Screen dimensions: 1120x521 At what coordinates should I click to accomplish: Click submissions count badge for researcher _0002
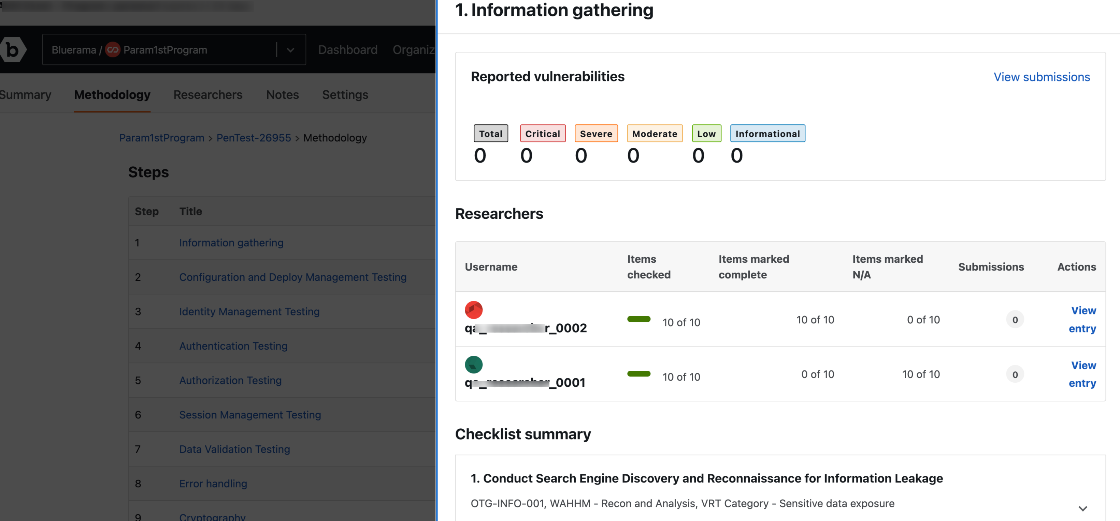point(1015,320)
